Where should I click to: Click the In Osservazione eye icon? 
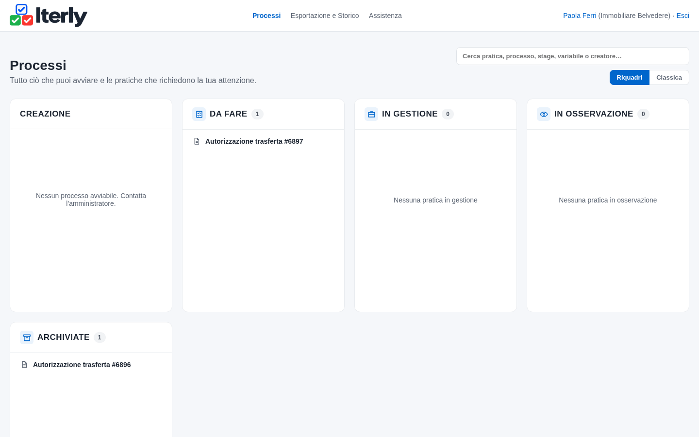coord(544,114)
